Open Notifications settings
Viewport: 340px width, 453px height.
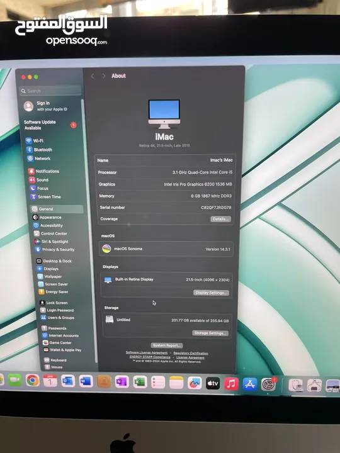click(x=43, y=171)
